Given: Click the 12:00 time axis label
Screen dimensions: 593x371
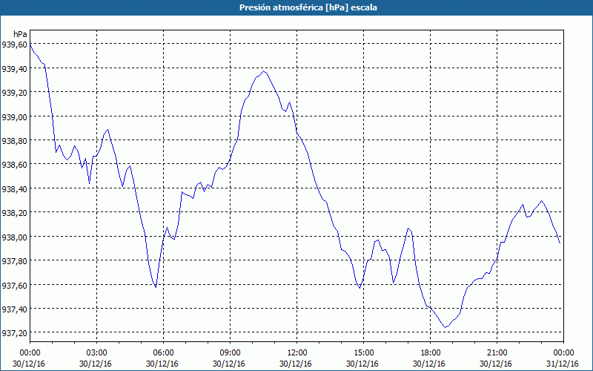Looking at the screenshot, I should [x=297, y=353].
